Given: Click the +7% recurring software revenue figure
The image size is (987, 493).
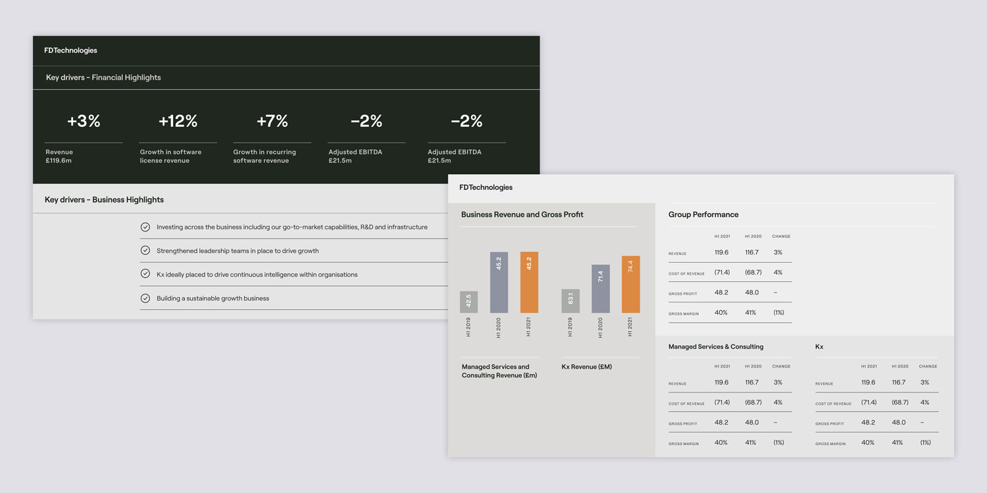Looking at the screenshot, I should [x=272, y=121].
